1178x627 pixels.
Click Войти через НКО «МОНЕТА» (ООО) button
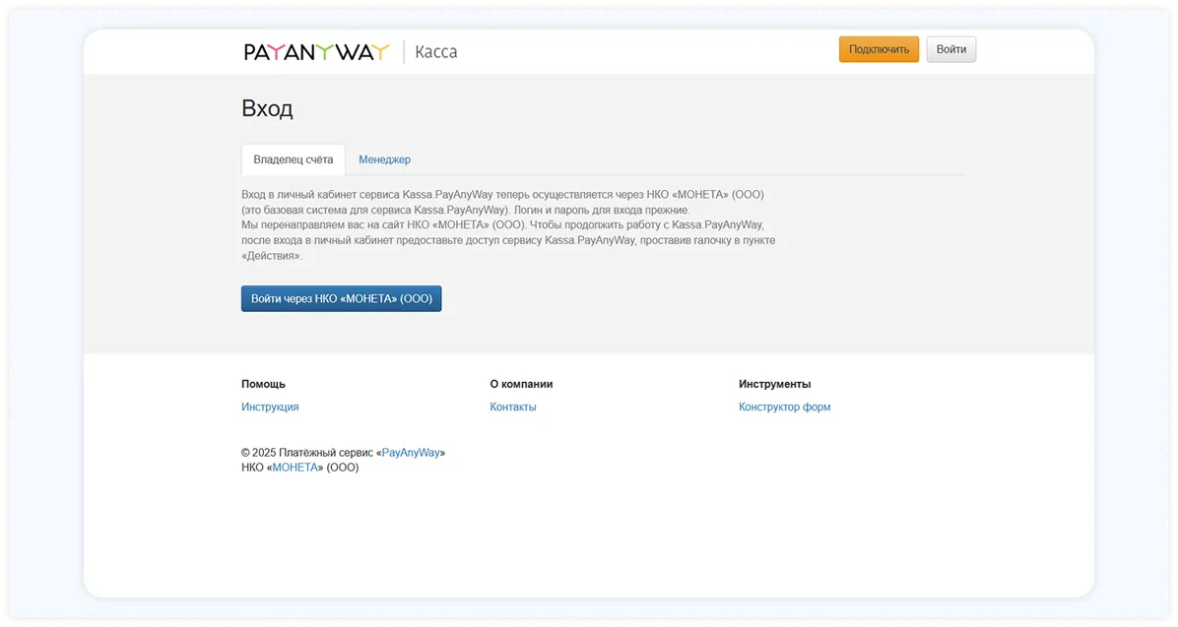341,299
